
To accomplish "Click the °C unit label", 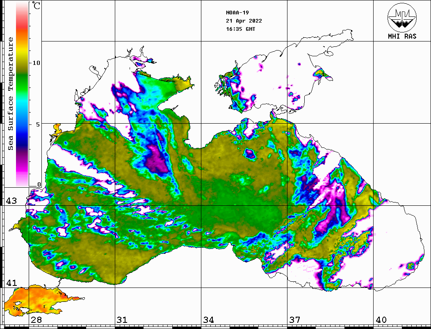I will tap(36, 6).
